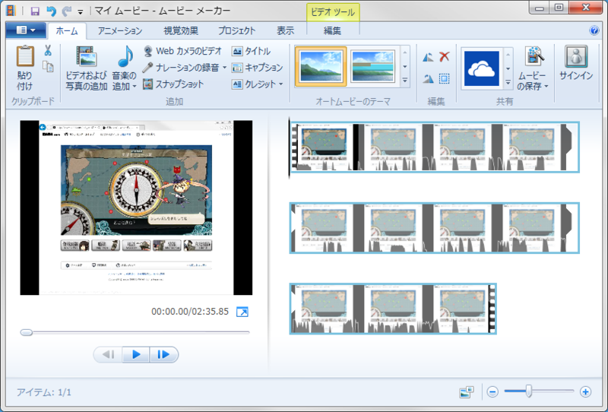
Task: Click the zoom in plus button
Action: click(x=585, y=392)
